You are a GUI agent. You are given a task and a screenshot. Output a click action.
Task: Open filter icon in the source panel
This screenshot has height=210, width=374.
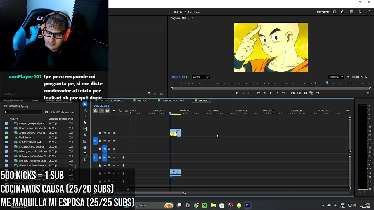(x=149, y=94)
